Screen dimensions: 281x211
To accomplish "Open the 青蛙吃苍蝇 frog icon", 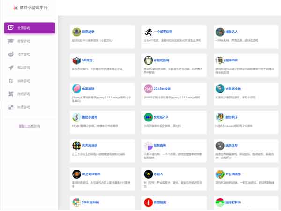I will click(x=148, y=60).
